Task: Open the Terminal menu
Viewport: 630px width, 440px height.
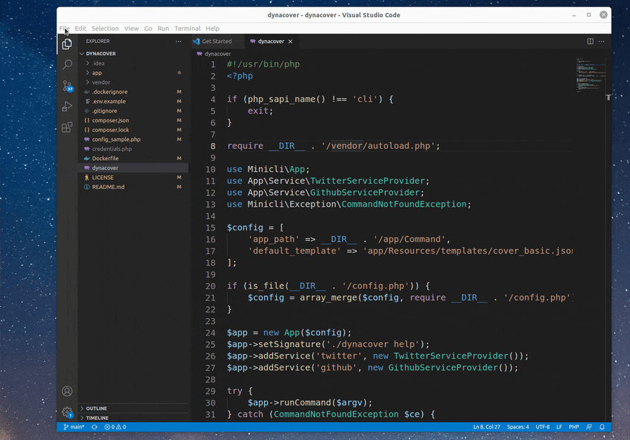Action: (188, 29)
